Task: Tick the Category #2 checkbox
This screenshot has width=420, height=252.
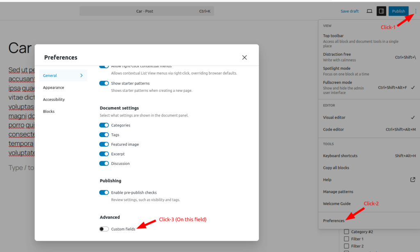Action: coord(347,232)
